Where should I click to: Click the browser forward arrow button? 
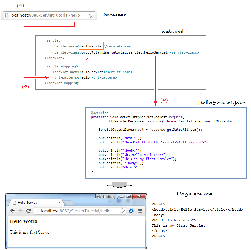[20, 211]
